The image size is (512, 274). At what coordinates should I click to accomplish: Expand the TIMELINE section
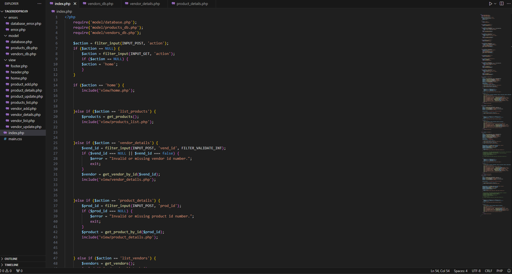tap(12, 265)
